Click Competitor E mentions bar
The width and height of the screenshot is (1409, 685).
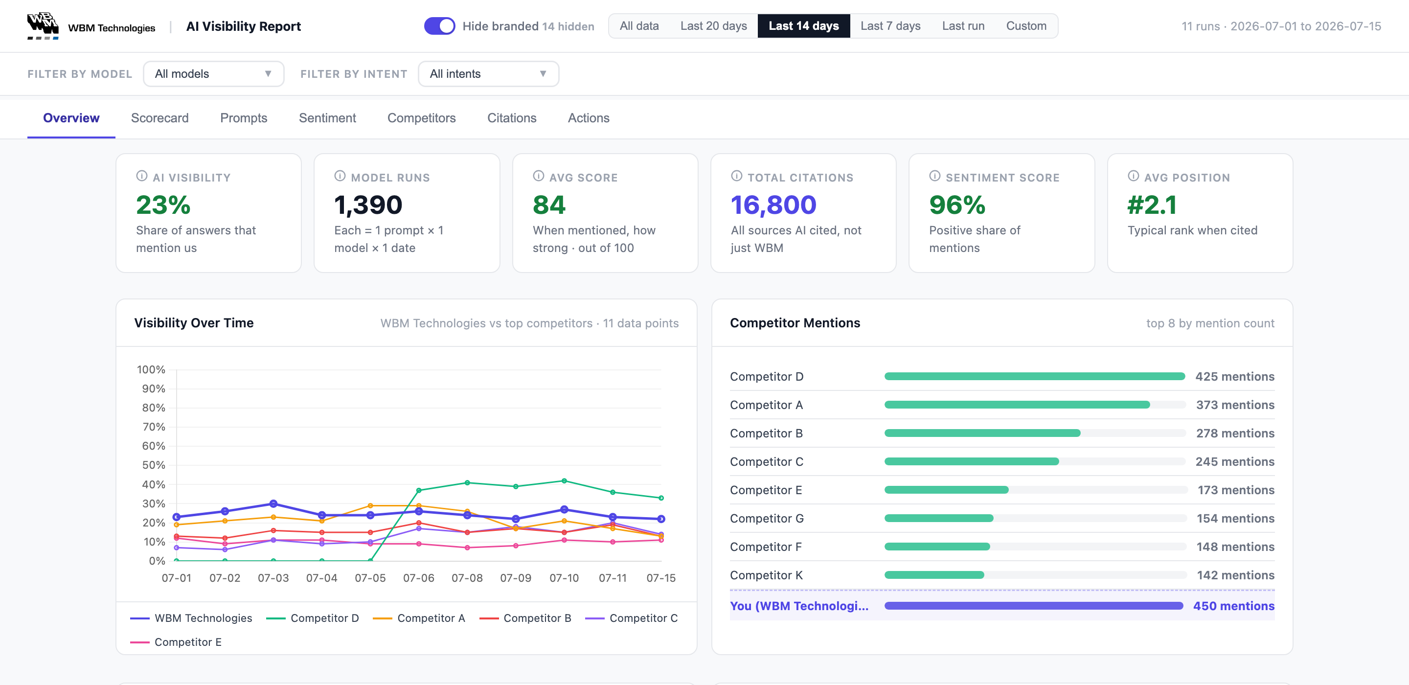[x=946, y=490]
